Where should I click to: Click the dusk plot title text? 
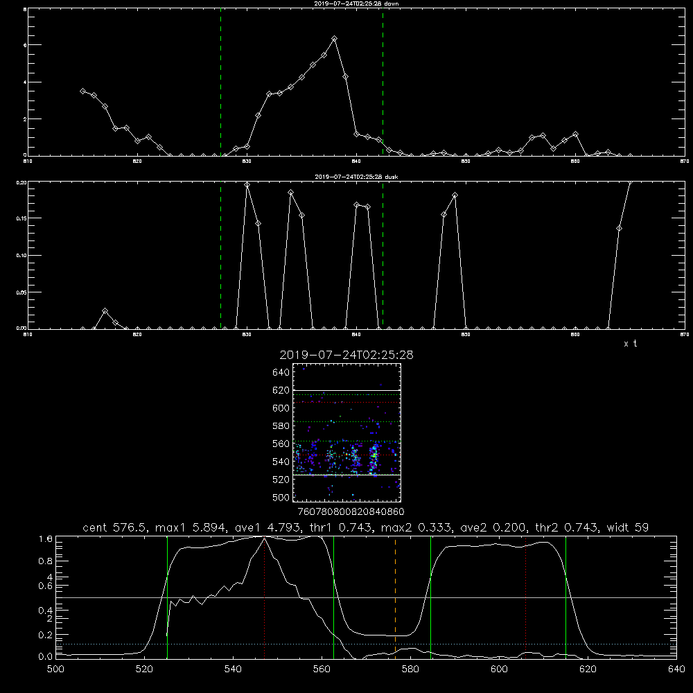click(356, 177)
